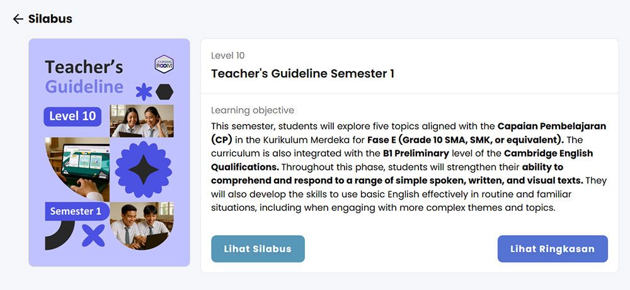630x290 pixels.
Task: Click the Level 10 label above heading
Action: coord(228,56)
